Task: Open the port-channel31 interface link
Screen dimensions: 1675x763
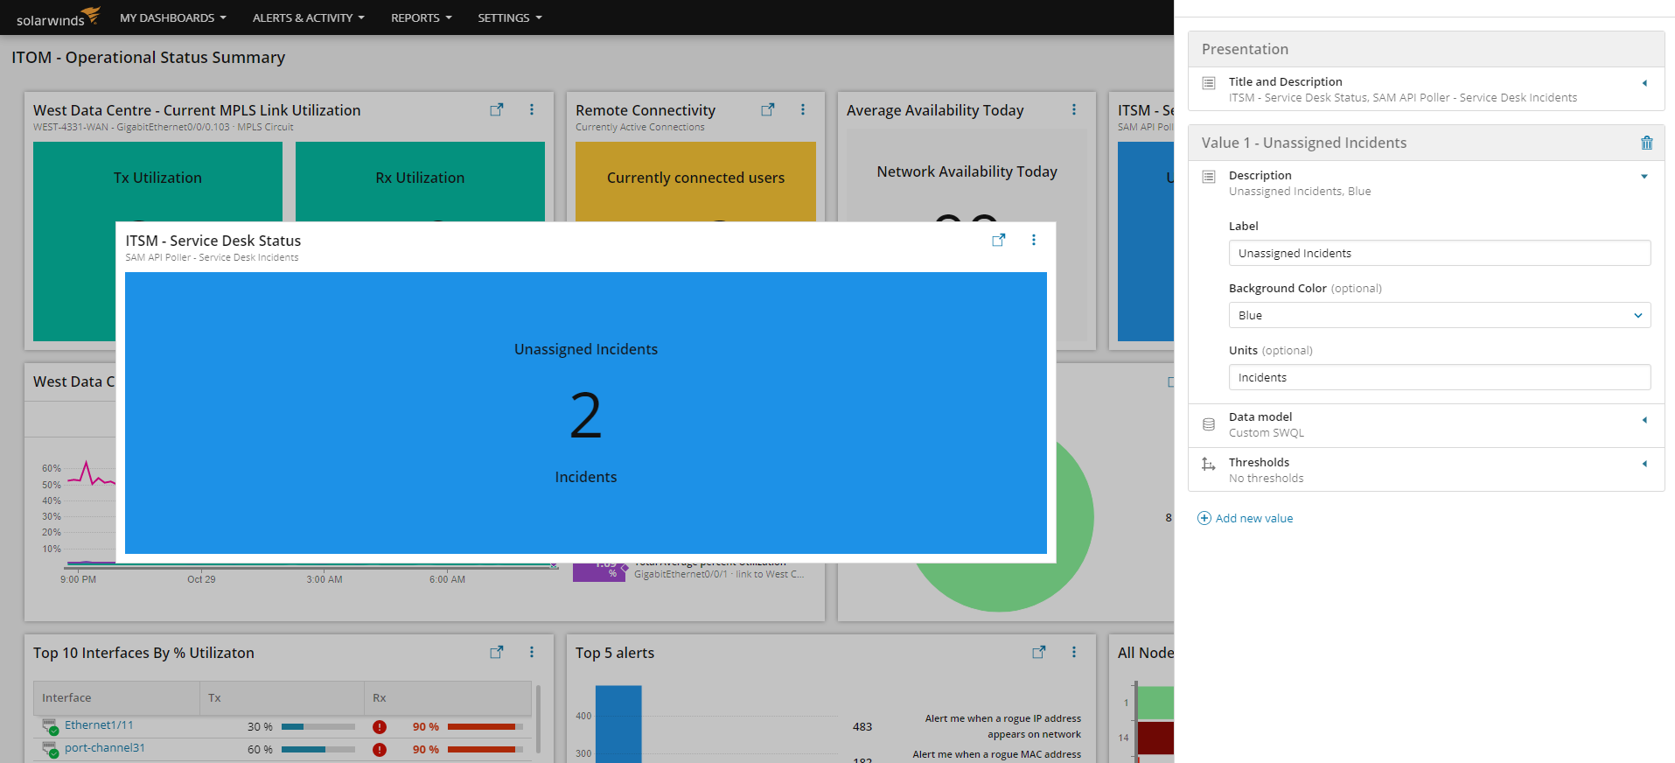Action: tap(105, 748)
